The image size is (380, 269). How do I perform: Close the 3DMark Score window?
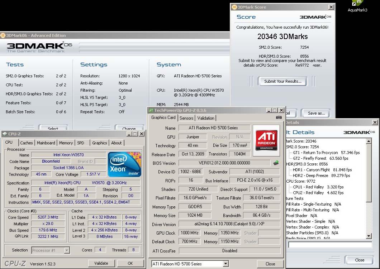331,7
